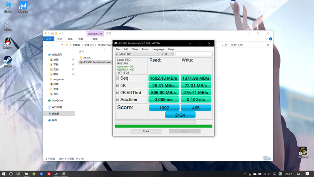Toggle the 4K-64Thrd test checkbox

[117, 93]
